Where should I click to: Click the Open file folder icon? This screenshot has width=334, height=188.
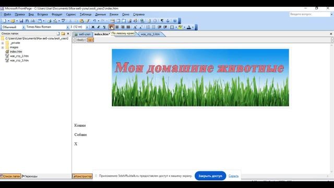[13, 21]
